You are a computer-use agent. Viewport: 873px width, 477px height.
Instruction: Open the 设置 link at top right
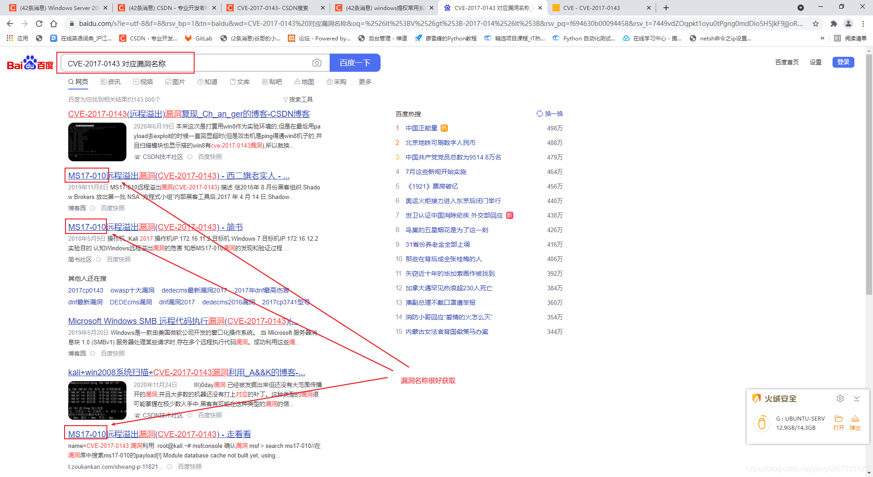coord(816,62)
